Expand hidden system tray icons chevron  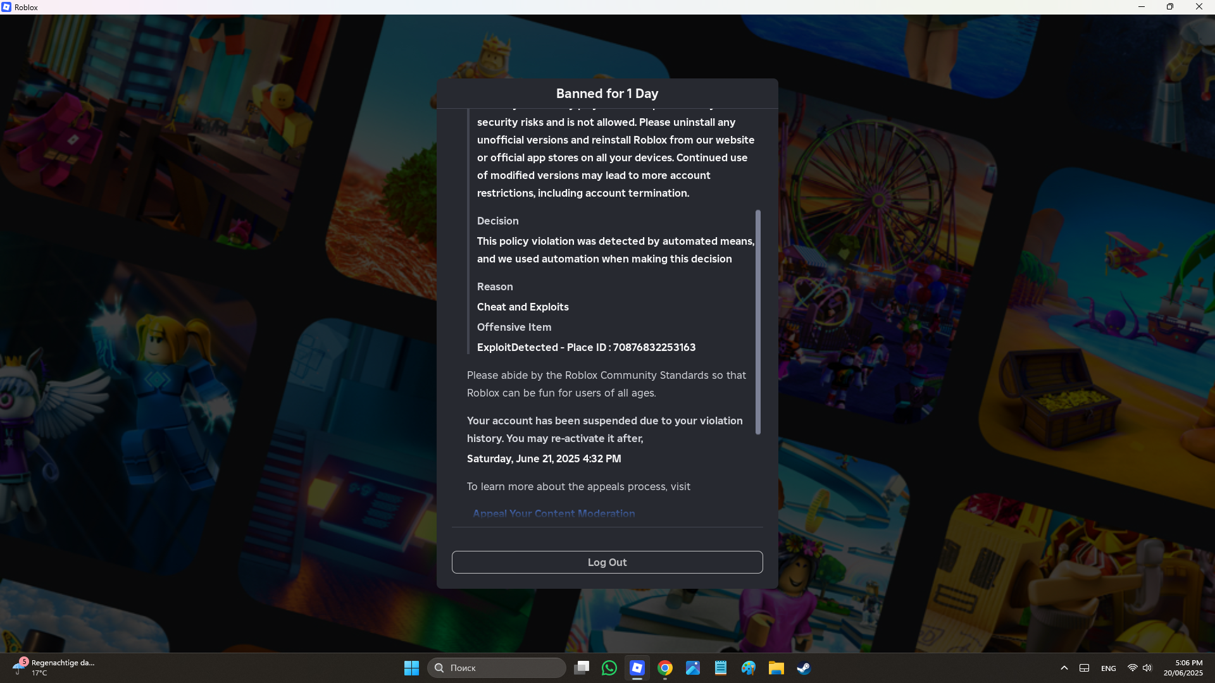coord(1064,668)
